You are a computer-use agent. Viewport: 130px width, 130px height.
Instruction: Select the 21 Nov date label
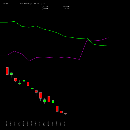tap(27, 123)
